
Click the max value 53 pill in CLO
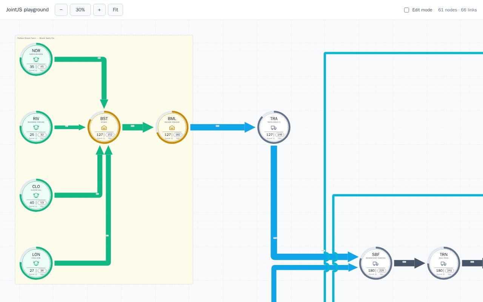[42, 203]
